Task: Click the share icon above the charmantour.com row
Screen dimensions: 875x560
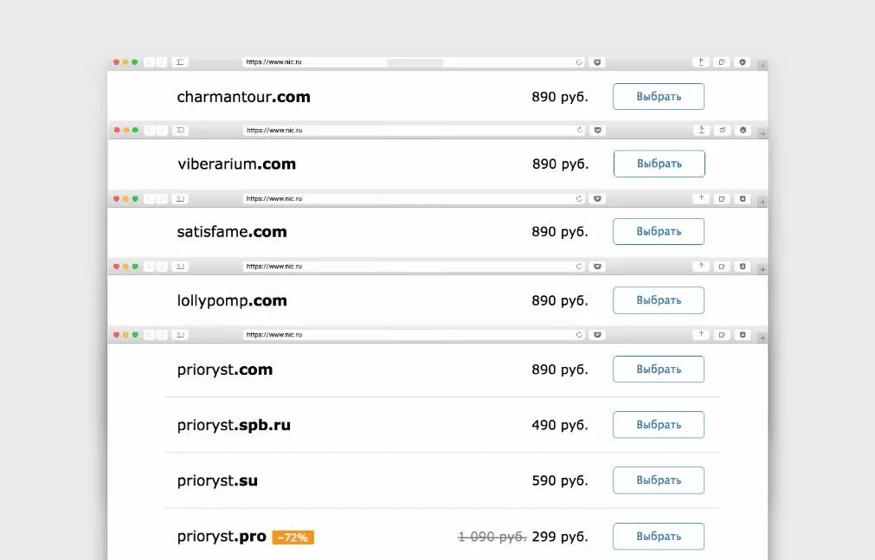Action: [x=701, y=62]
